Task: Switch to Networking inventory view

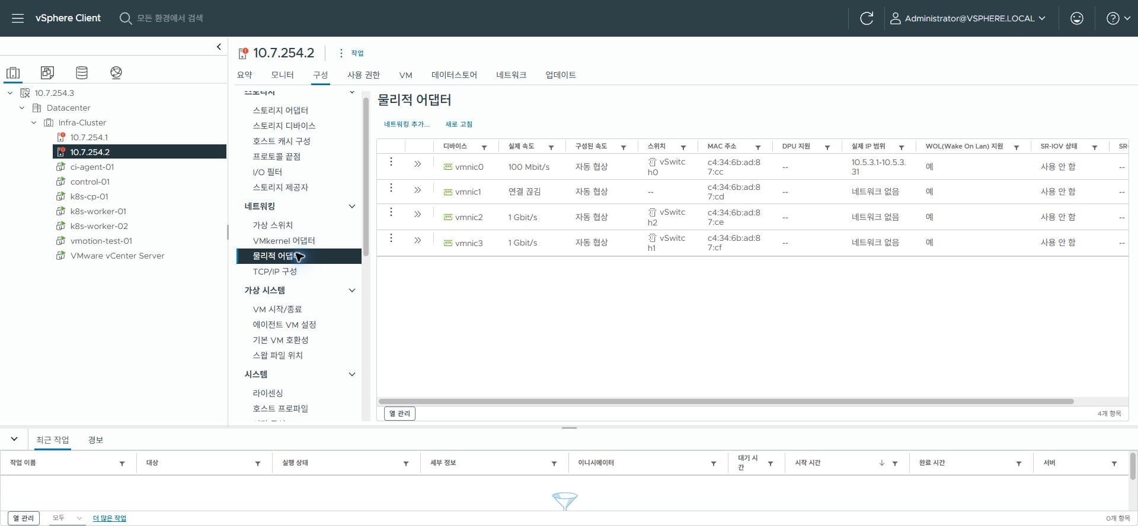Action: click(116, 73)
